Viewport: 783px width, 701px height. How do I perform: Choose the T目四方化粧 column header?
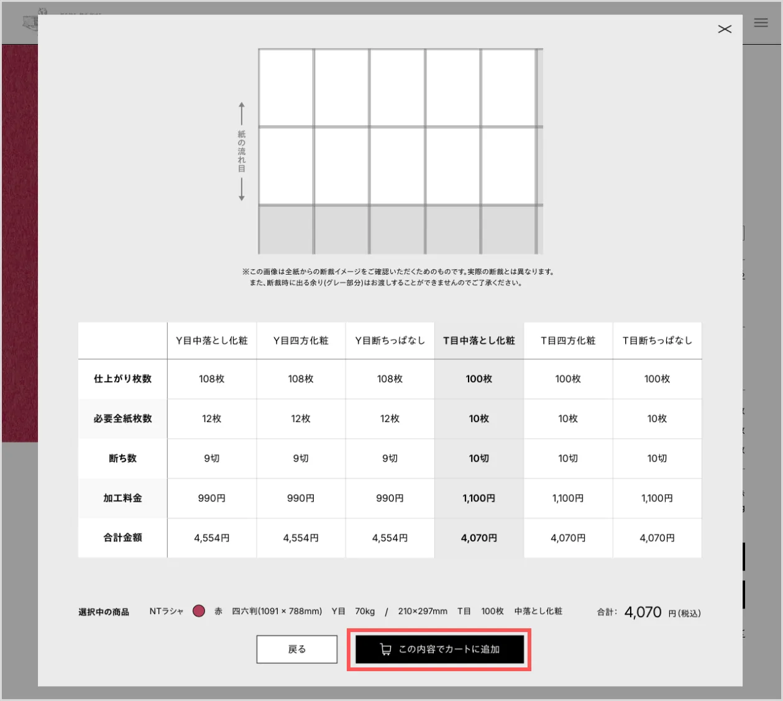pos(568,341)
